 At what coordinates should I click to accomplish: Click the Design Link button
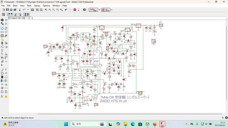click(x=93, y=10)
